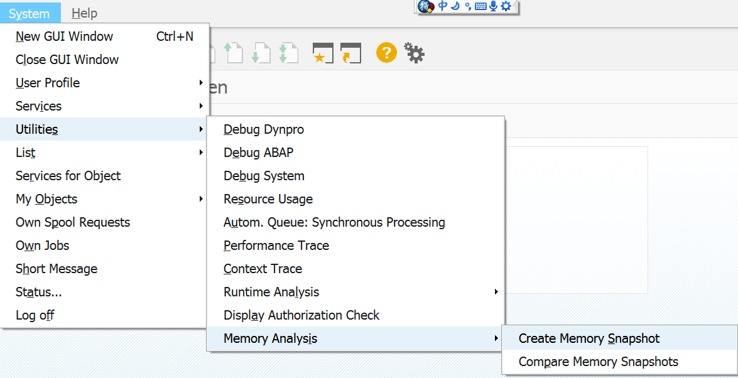Open the Help menu

[x=85, y=14]
